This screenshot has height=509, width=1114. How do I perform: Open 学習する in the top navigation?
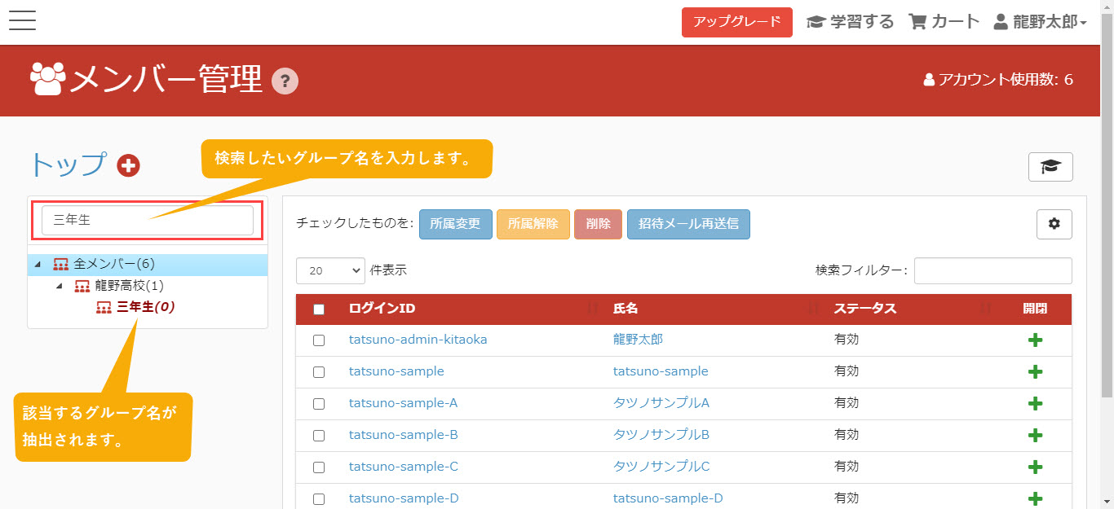(850, 22)
